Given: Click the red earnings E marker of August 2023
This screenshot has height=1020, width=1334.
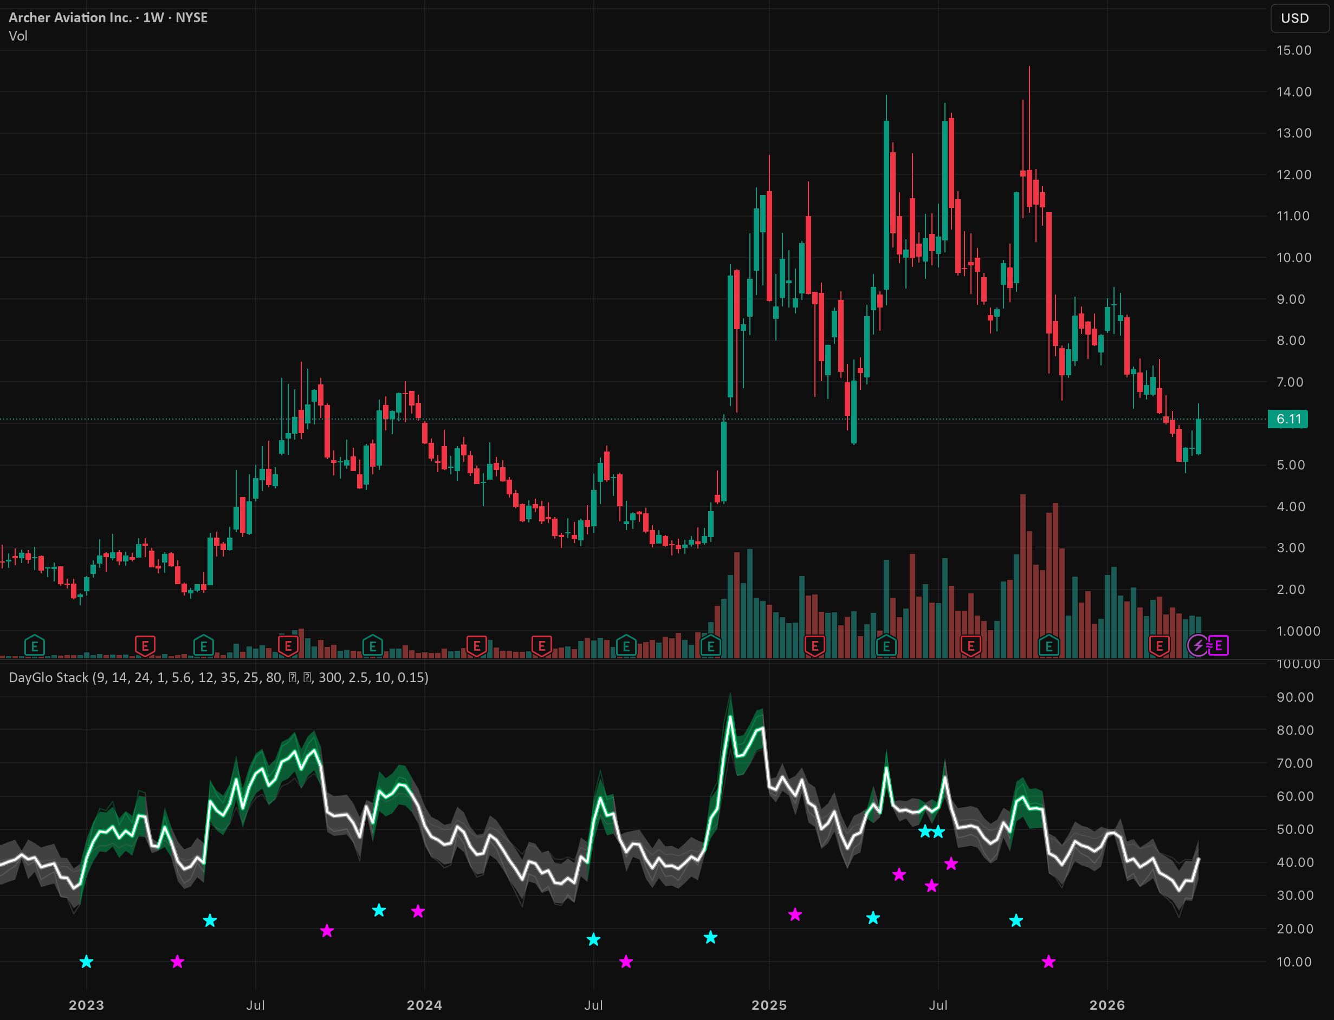Looking at the screenshot, I should [288, 646].
